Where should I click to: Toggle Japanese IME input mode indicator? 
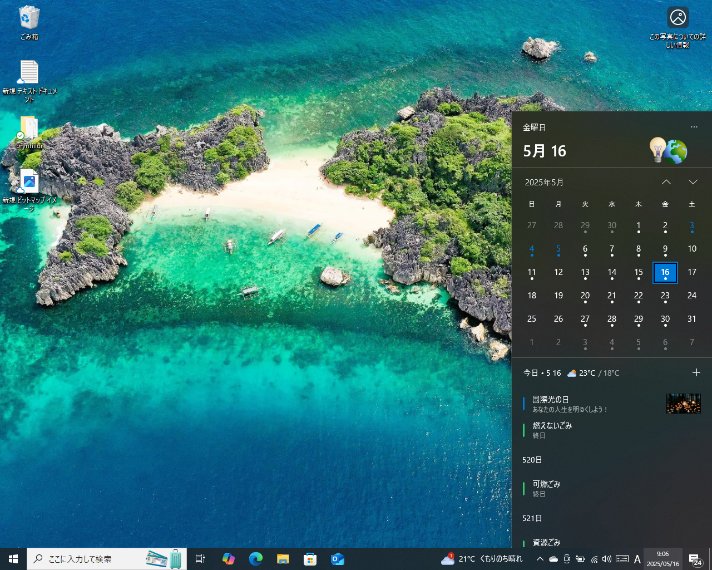pos(637,558)
